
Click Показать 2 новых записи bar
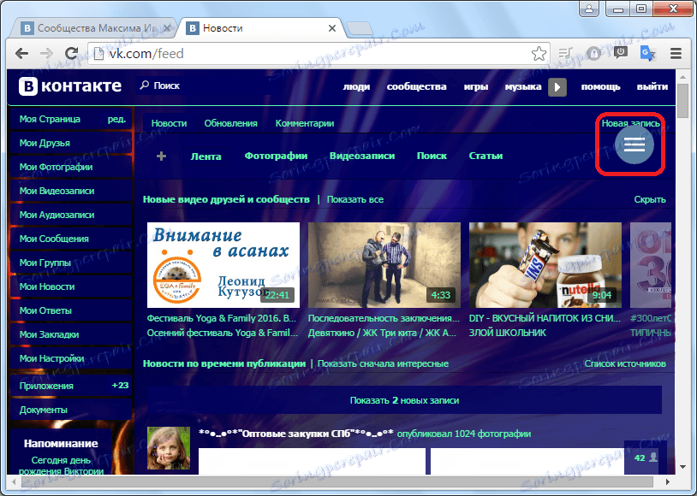(404, 400)
